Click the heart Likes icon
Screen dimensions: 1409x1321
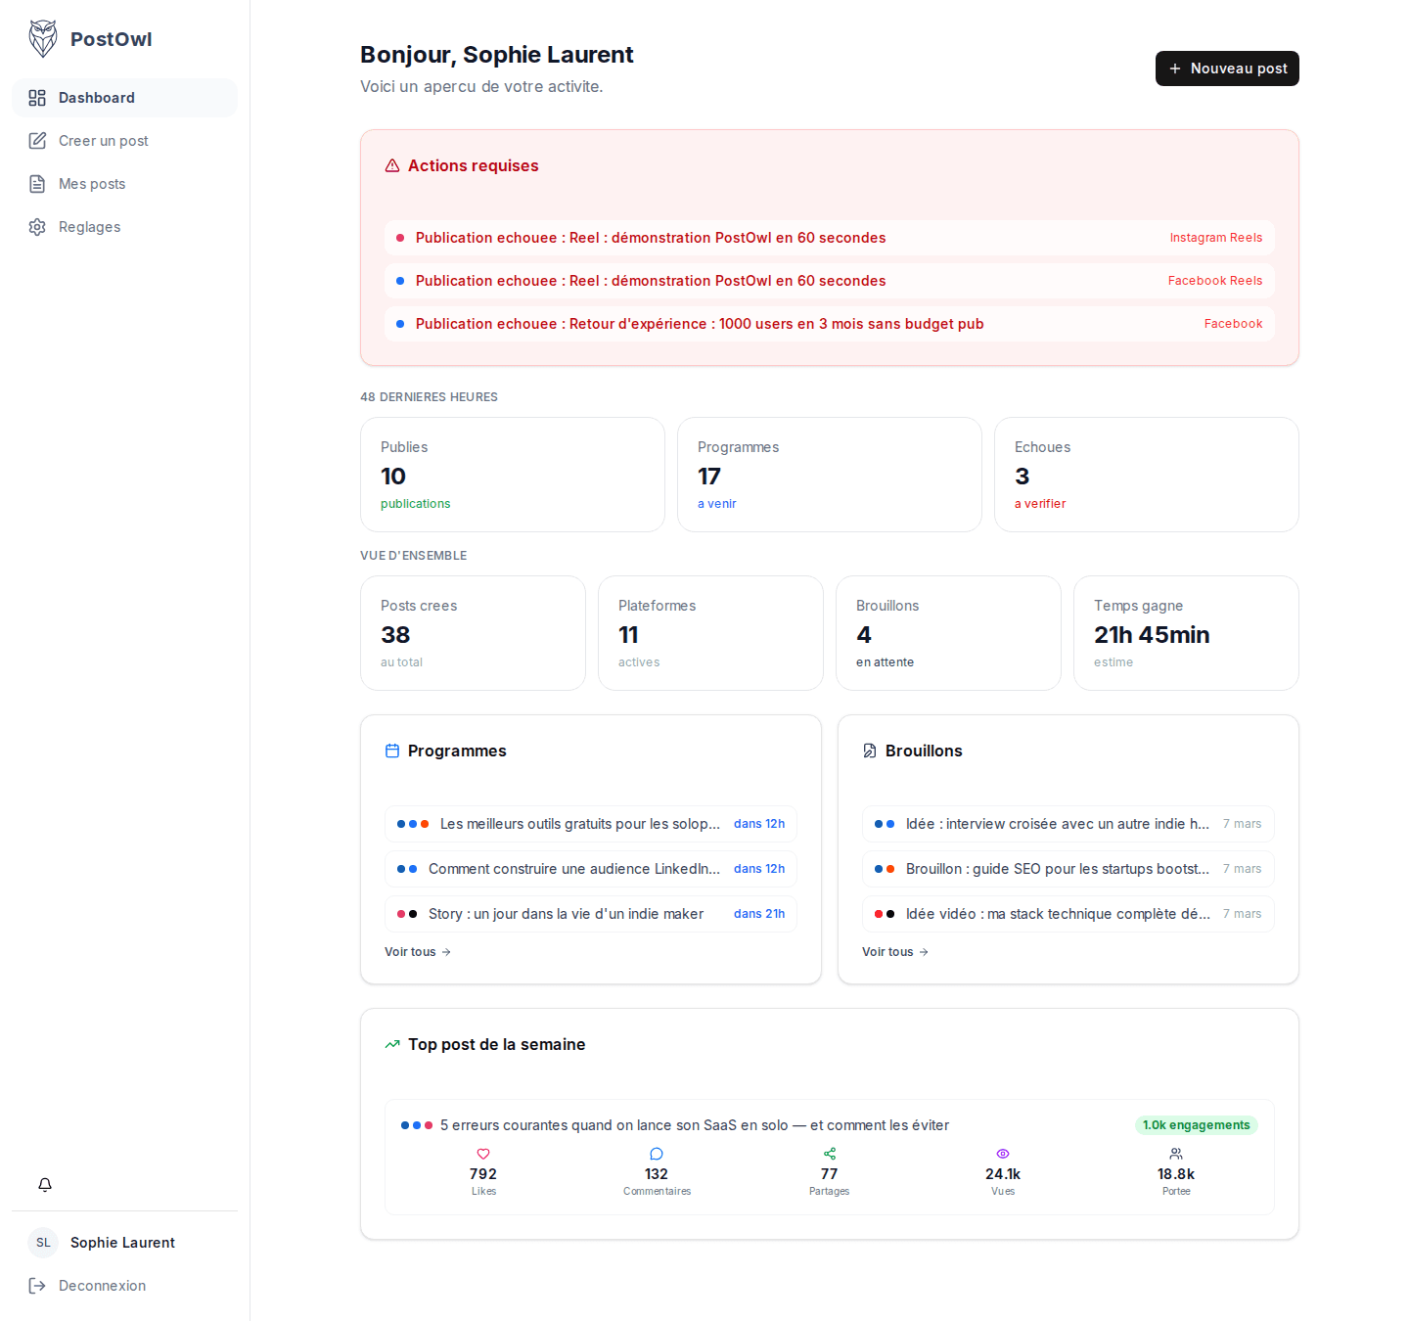click(x=483, y=1155)
